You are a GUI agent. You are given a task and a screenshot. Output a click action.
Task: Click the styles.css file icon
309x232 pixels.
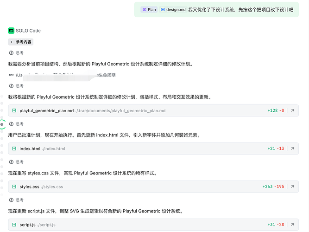[x=14, y=187]
